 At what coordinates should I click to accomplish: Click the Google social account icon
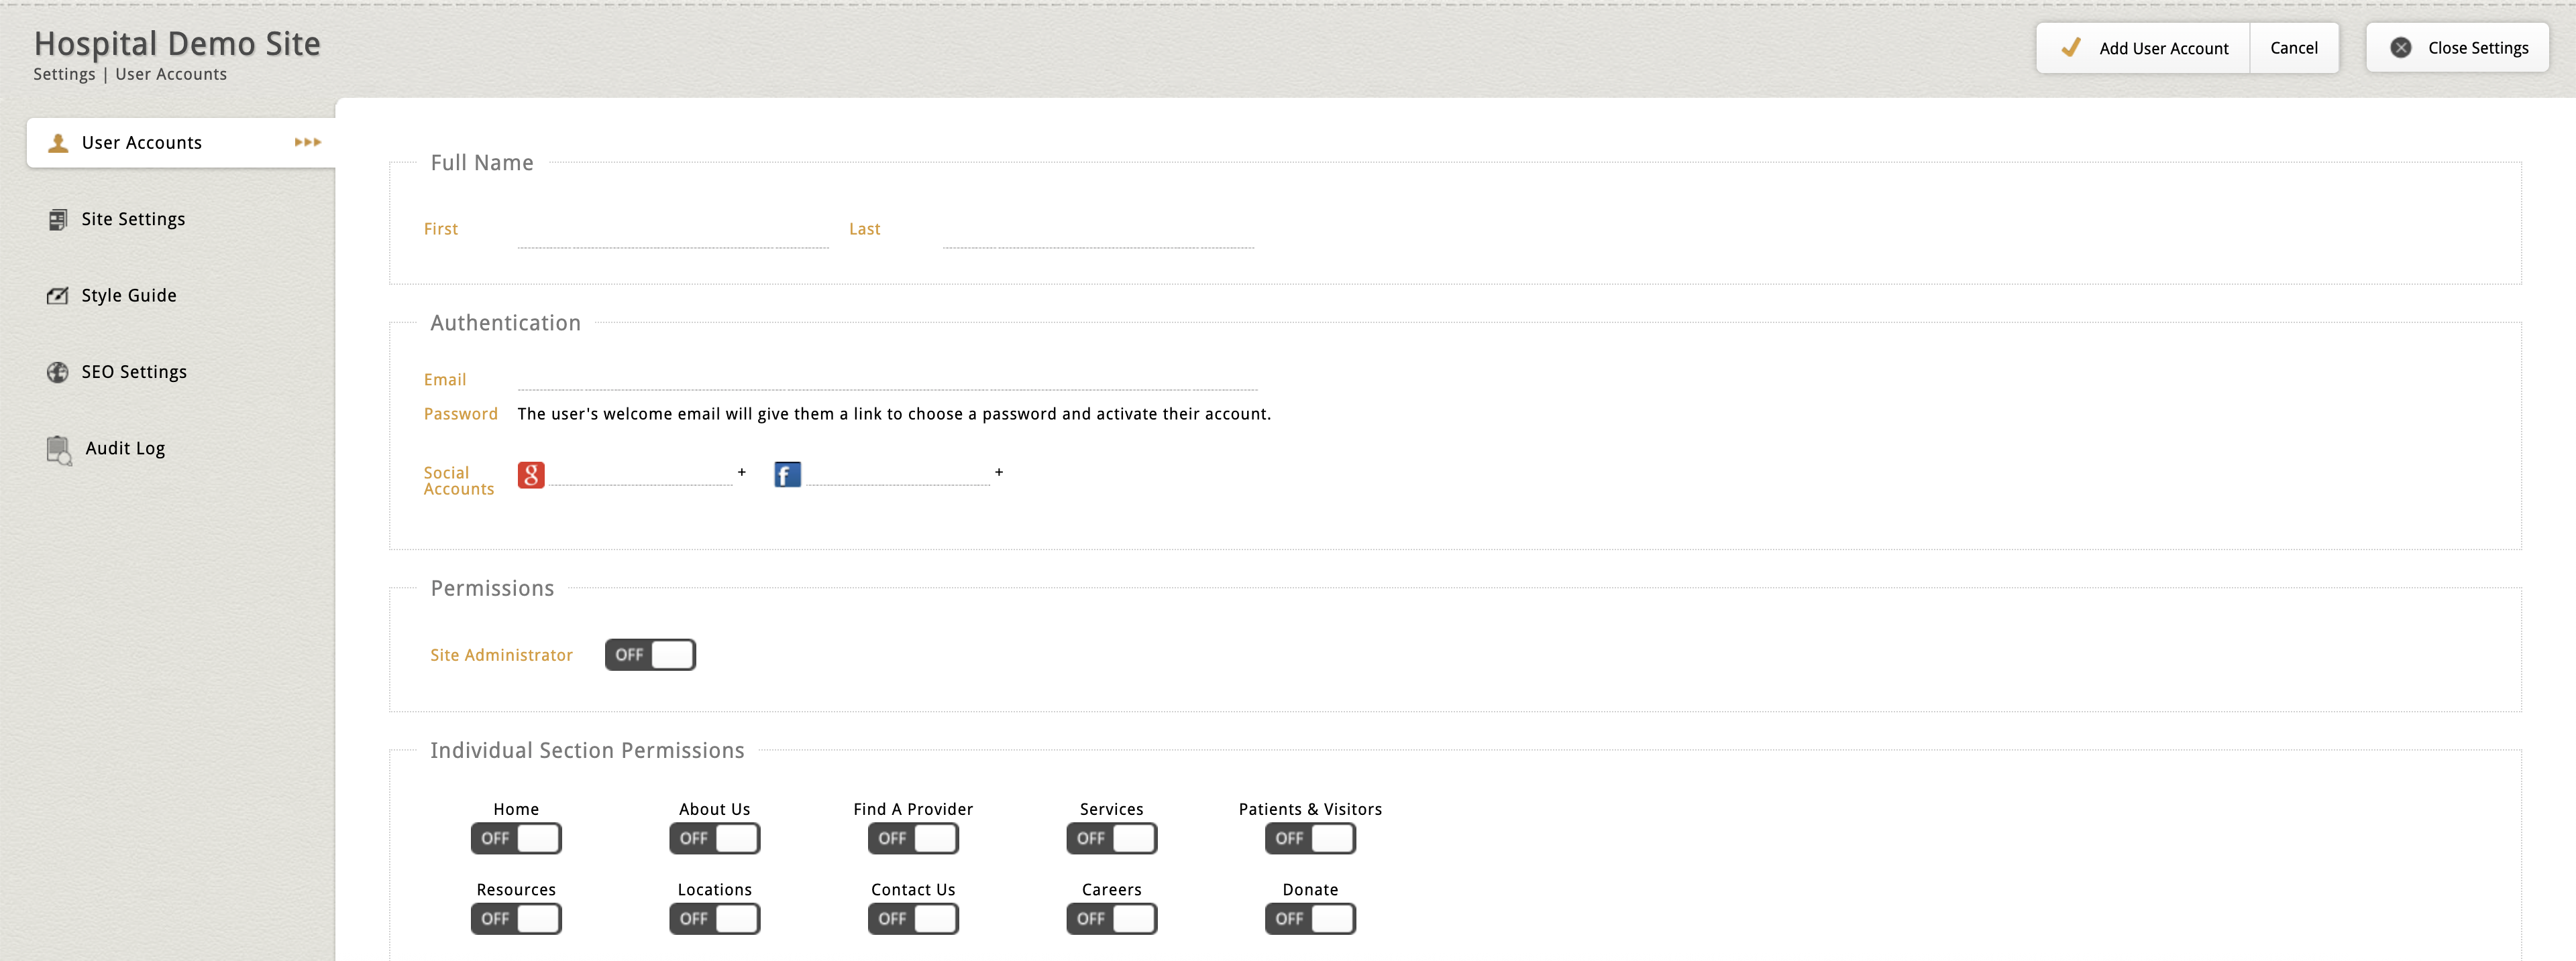click(x=531, y=474)
